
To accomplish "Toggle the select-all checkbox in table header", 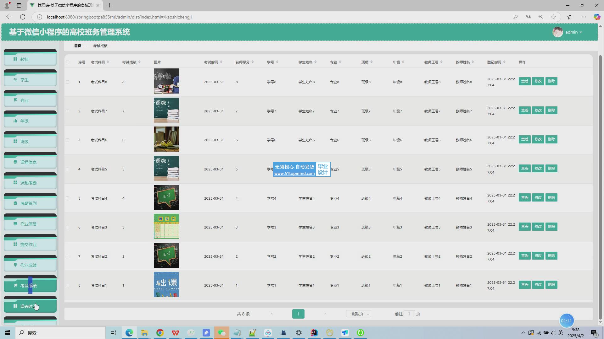I will [x=68, y=62].
